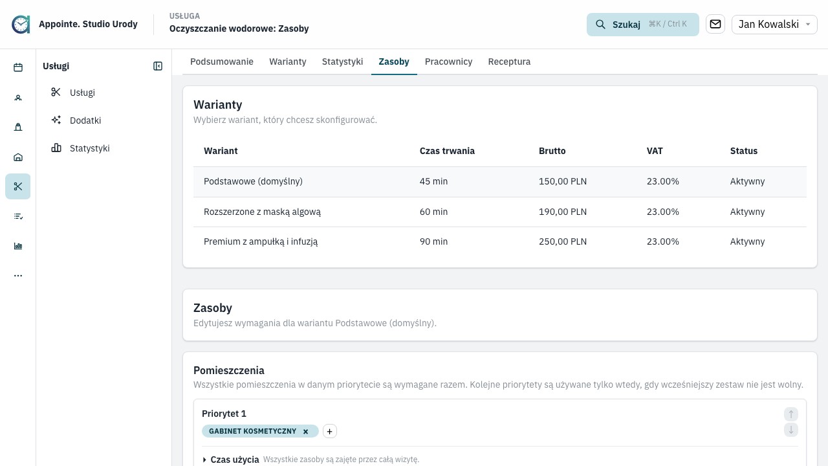Open the bar chart icon in the left rail

(18, 246)
